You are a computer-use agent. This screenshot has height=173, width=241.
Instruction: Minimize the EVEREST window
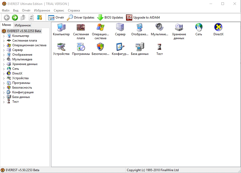click(x=211, y=4)
